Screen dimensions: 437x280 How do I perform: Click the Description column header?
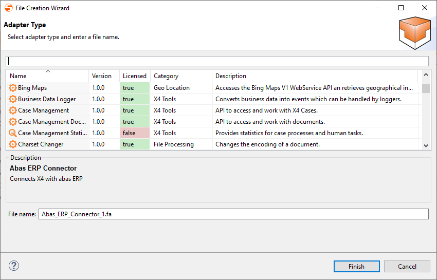tap(231, 76)
